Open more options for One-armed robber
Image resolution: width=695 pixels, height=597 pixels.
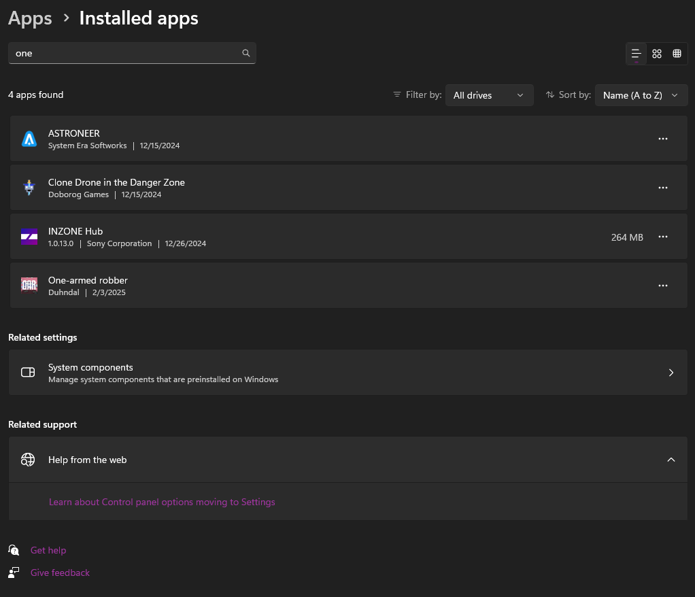point(663,286)
